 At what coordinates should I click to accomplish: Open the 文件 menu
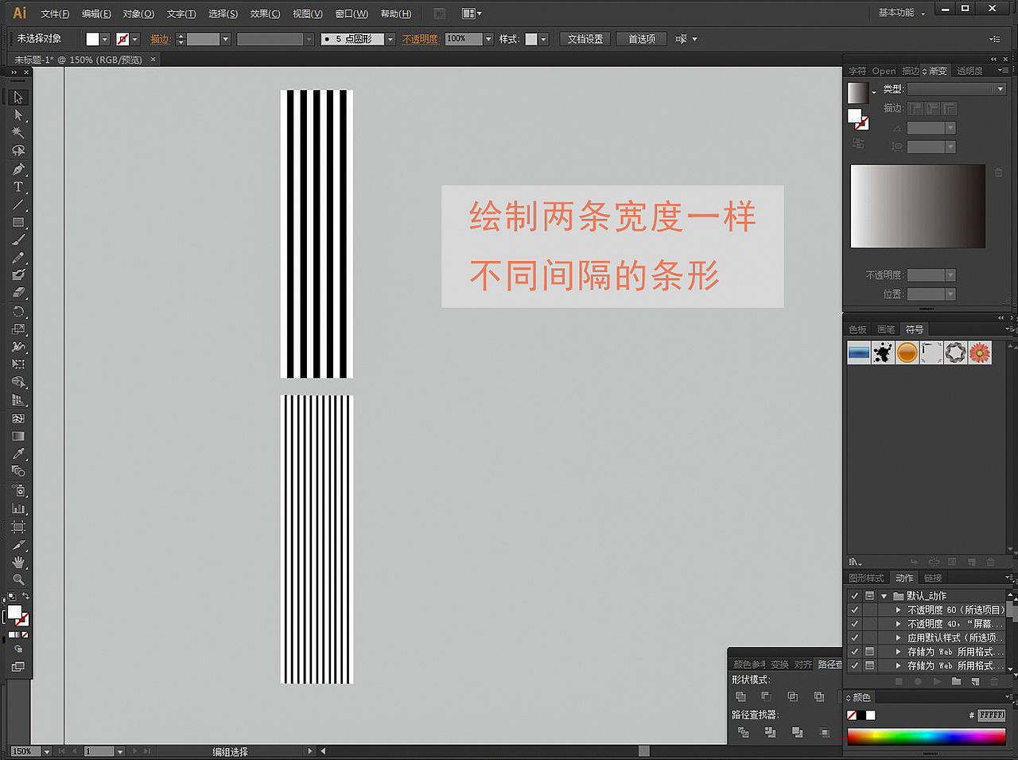pos(54,14)
